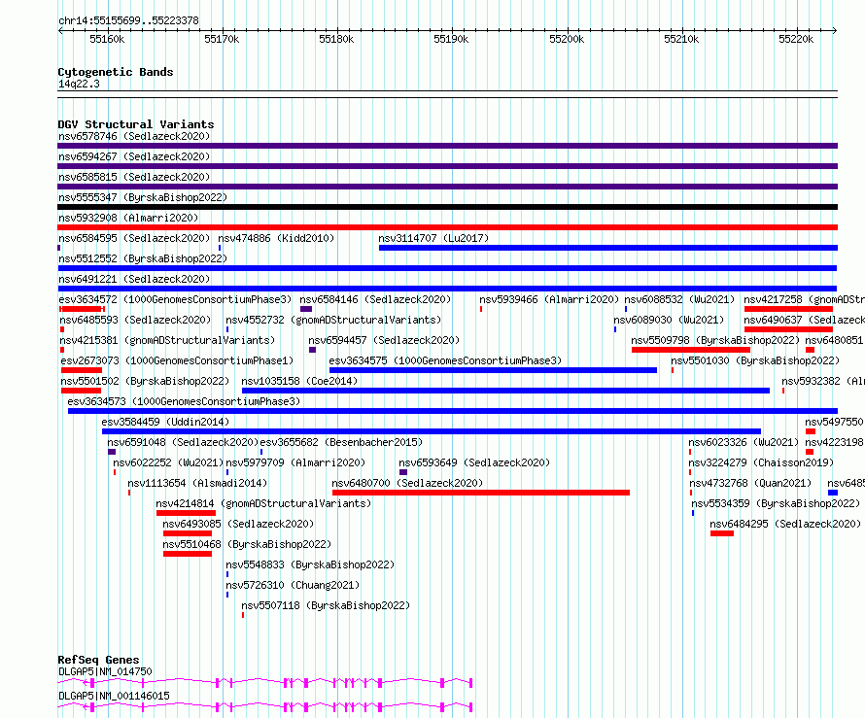The width and height of the screenshot is (865, 718).
Task: Click the purple nsv6584146 variant block
Action: pos(306,309)
